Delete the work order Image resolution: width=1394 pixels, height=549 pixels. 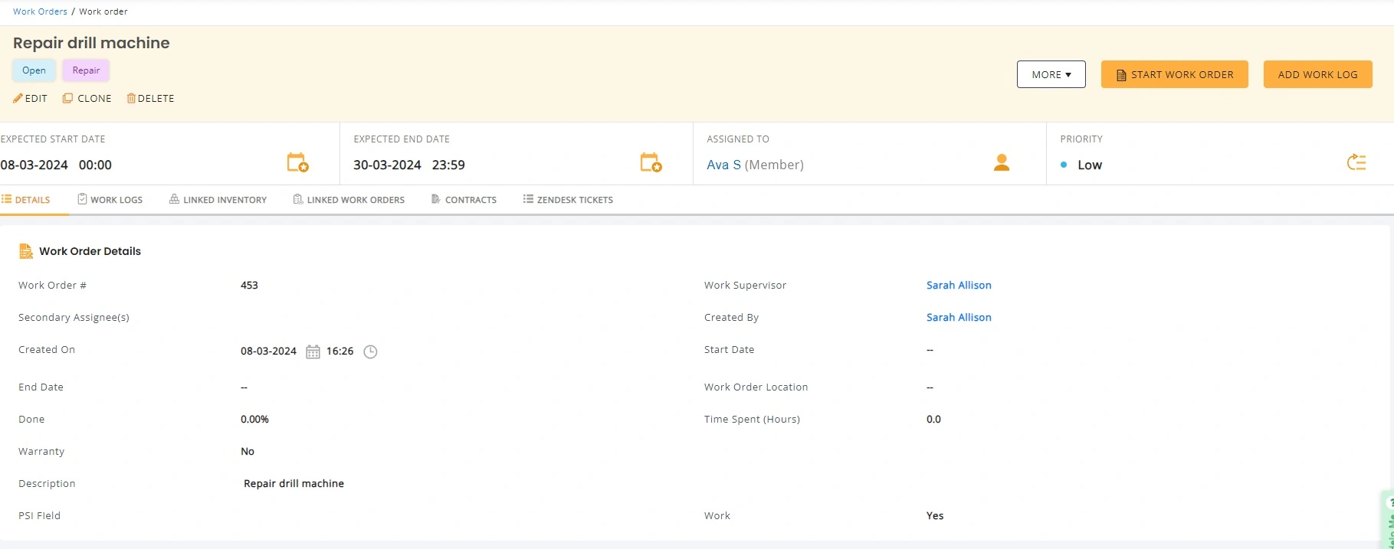click(x=150, y=98)
